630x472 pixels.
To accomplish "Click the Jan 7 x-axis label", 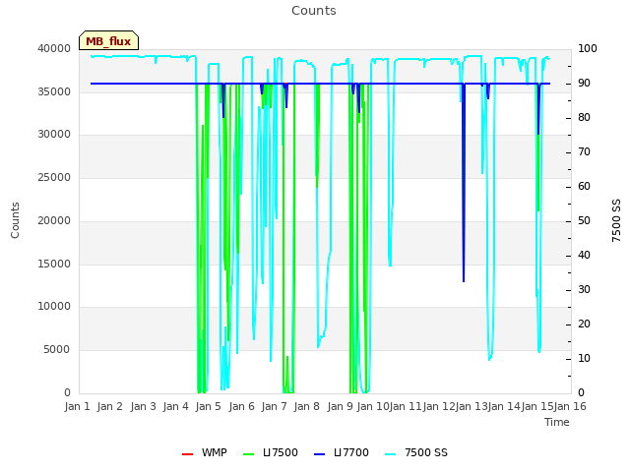I will [274, 406].
